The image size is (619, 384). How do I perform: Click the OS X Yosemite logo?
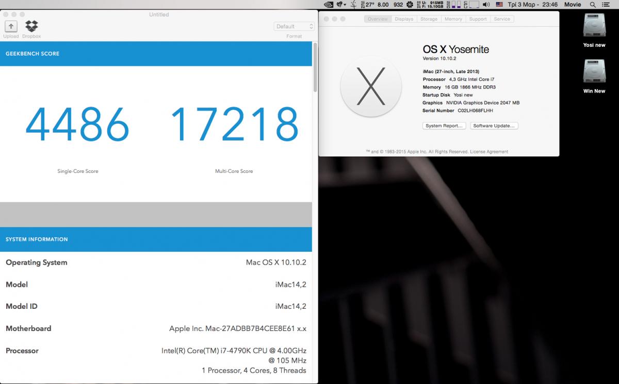pyautogui.click(x=371, y=85)
